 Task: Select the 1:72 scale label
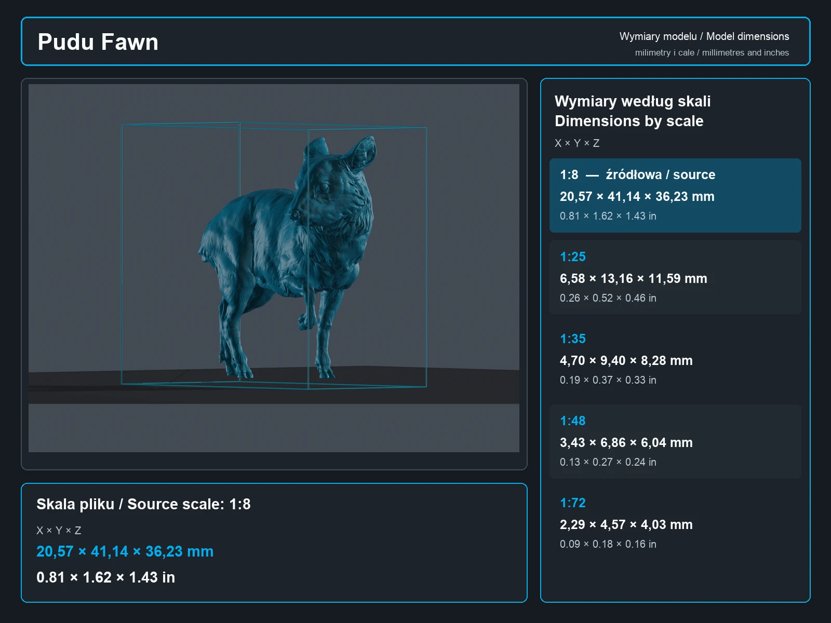[x=572, y=503]
